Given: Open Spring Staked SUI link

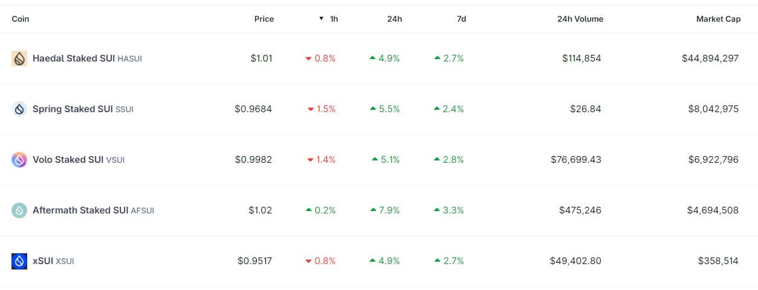Looking at the screenshot, I should point(73,109).
